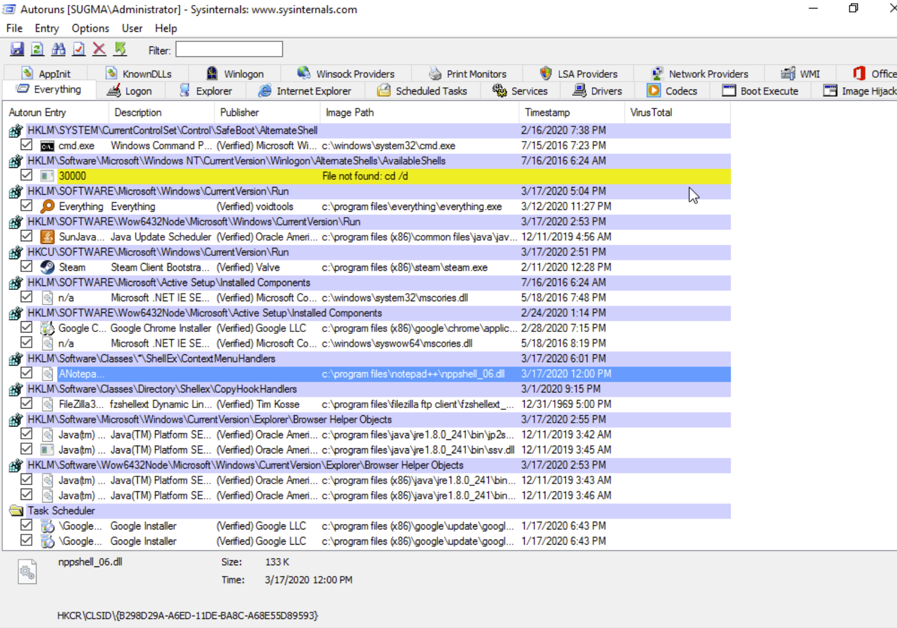Switch to the Scheduled Tasks tab

pos(423,91)
